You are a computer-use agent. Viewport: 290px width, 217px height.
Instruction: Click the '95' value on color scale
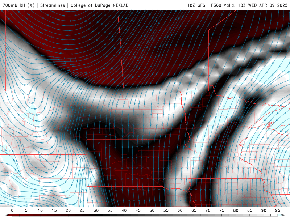click(278, 210)
